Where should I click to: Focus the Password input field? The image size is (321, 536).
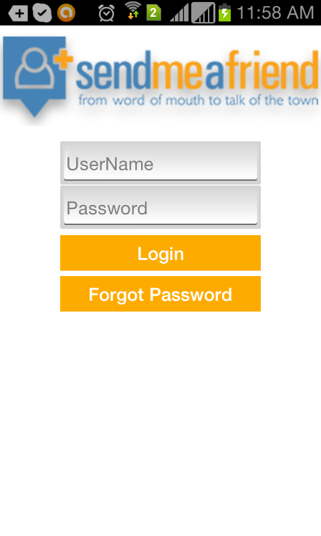160,208
